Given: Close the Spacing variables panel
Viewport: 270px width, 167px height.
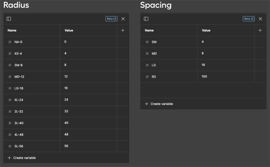Looking at the screenshot, I should tap(260, 19).
